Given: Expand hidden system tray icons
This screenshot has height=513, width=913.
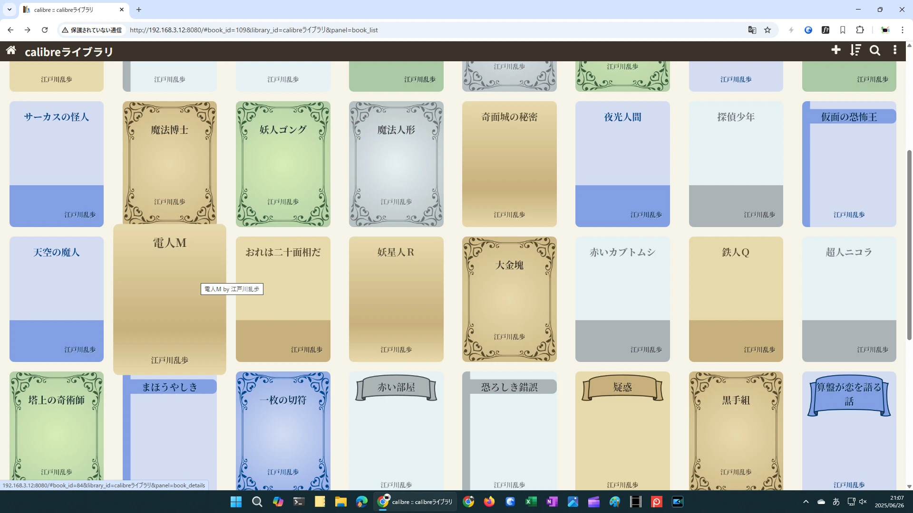Looking at the screenshot, I should tap(806, 502).
